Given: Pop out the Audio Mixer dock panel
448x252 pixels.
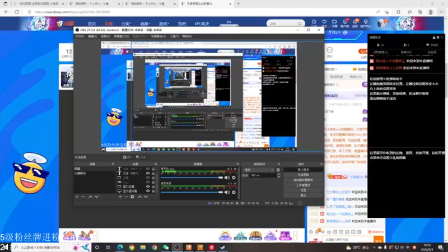Looking at the screenshot, I should [237, 164].
